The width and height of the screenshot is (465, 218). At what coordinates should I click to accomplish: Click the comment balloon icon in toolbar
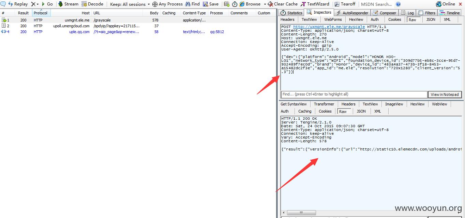(x=3, y=4)
